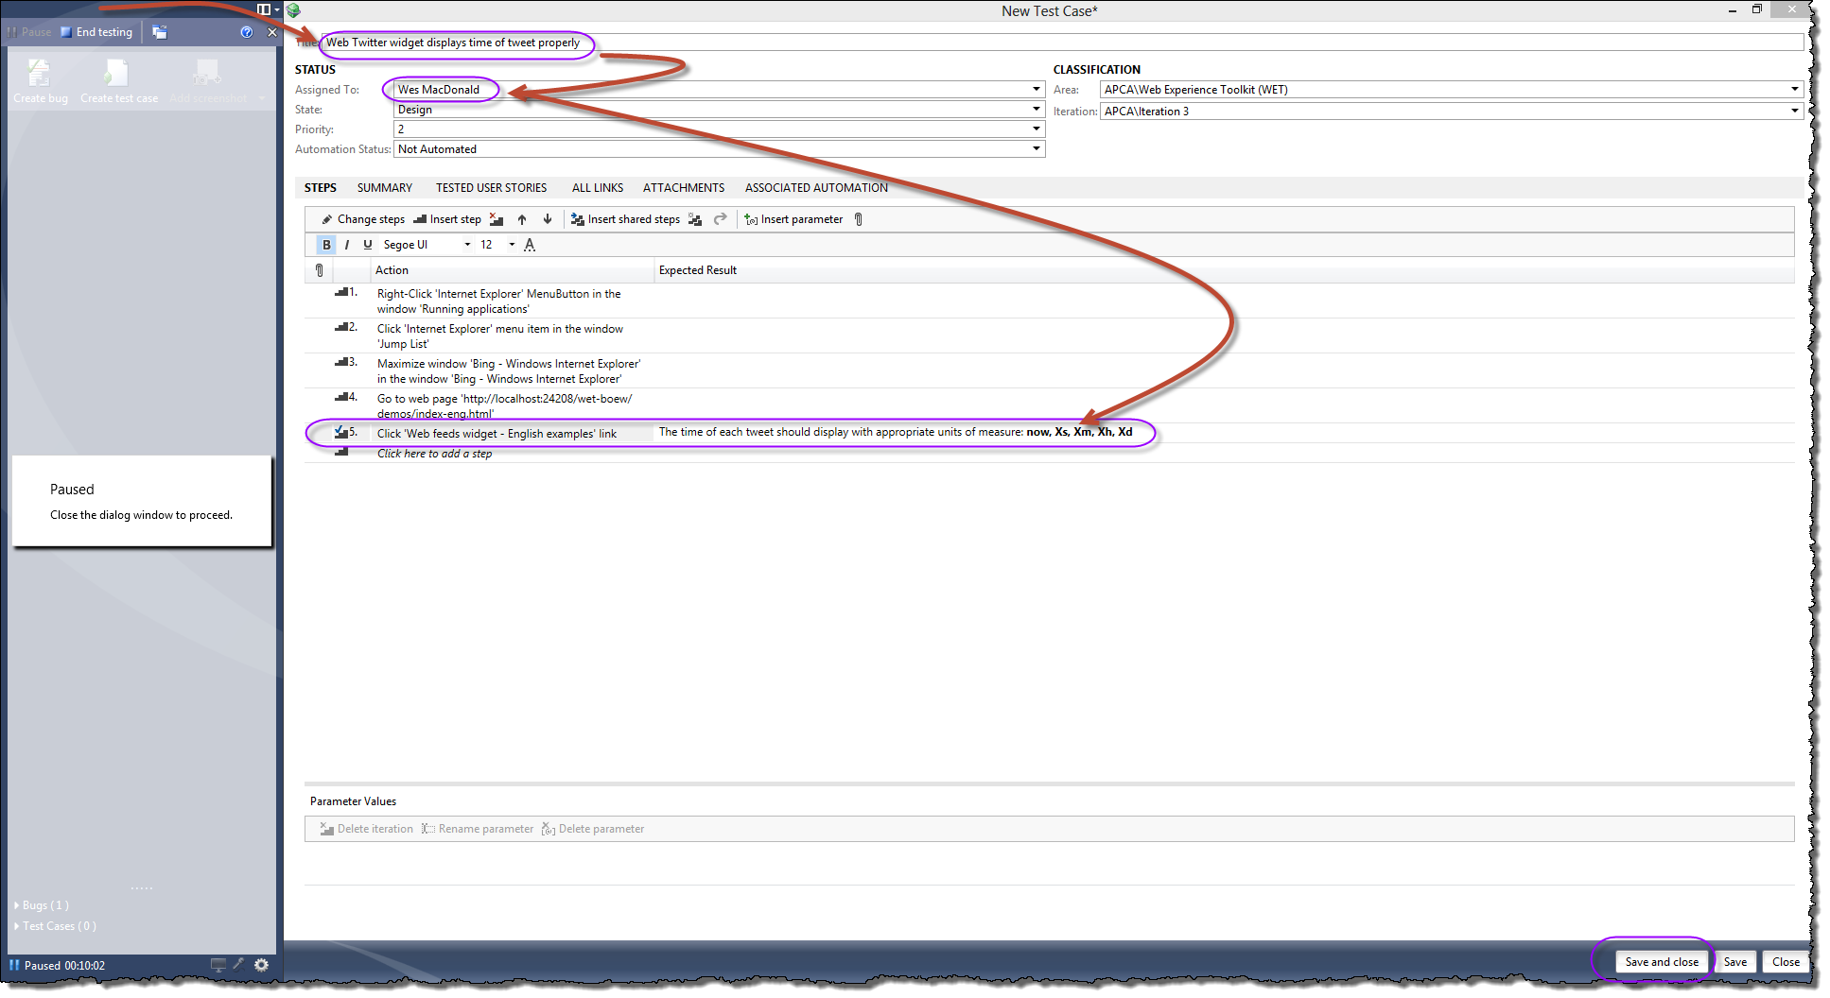1830x998 pixels.
Task: Click End testing
Action: pos(96,32)
